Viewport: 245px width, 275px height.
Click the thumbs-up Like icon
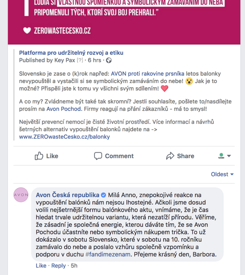(x=39, y=156)
